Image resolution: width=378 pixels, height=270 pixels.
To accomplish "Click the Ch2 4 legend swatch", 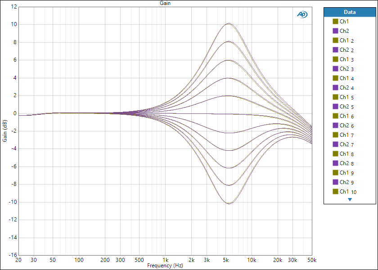I will 335,87.
